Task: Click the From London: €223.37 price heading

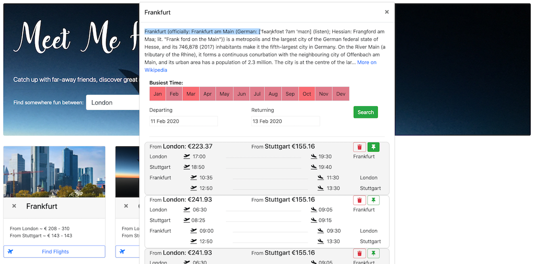Action: tap(181, 146)
